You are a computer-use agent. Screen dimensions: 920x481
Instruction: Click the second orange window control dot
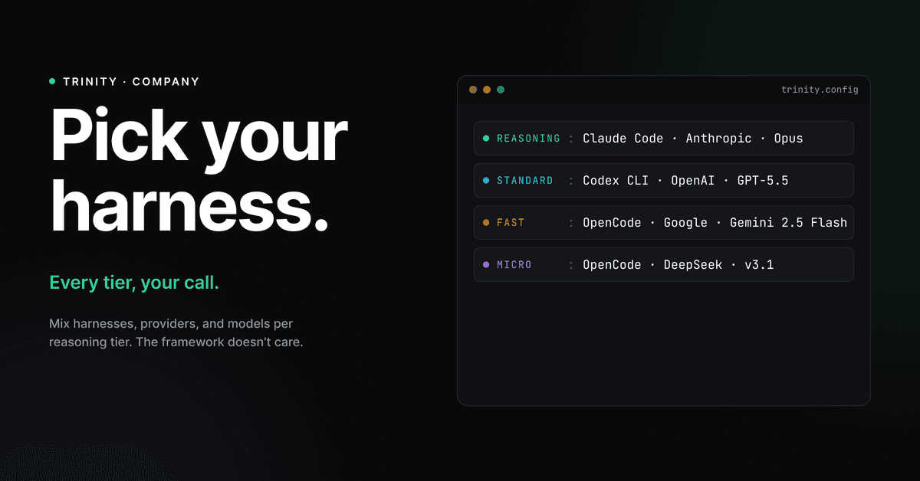point(487,90)
